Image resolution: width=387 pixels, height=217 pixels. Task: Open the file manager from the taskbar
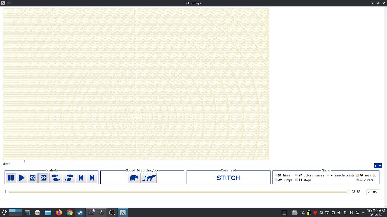point(48,212)
